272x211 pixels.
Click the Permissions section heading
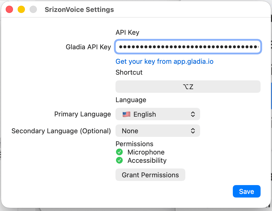click(134, 144)
